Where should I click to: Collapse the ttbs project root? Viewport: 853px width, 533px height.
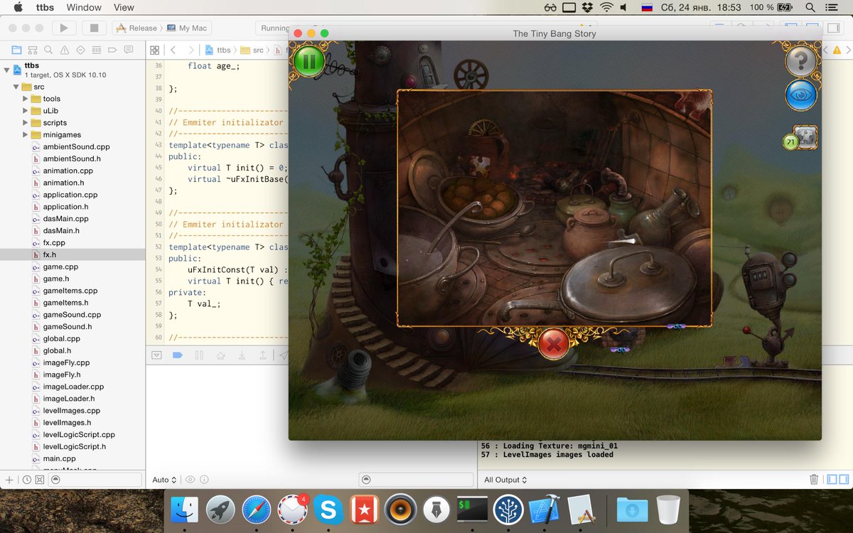[7, 69]
